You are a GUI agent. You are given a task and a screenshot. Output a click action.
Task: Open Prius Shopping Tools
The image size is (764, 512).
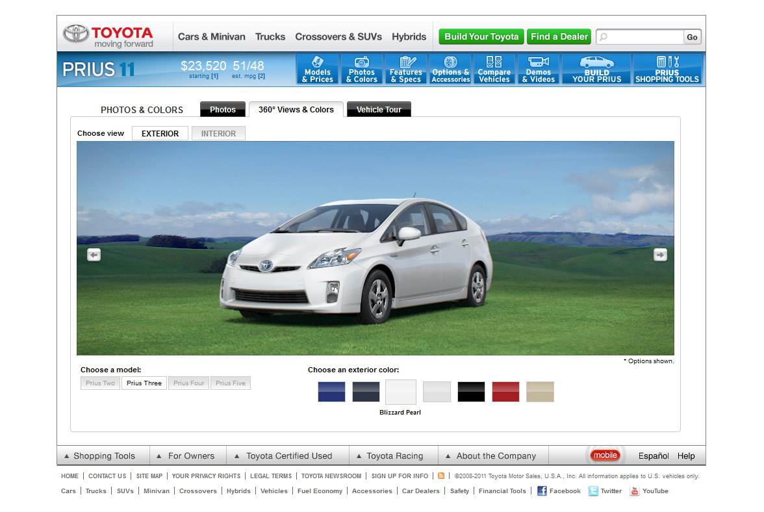pos(667,69)
